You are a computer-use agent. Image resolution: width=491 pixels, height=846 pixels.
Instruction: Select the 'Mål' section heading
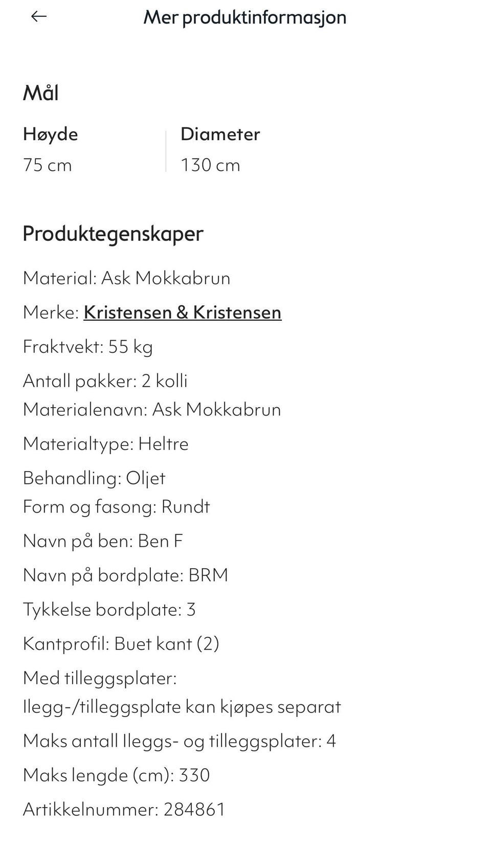coord(41,93)
